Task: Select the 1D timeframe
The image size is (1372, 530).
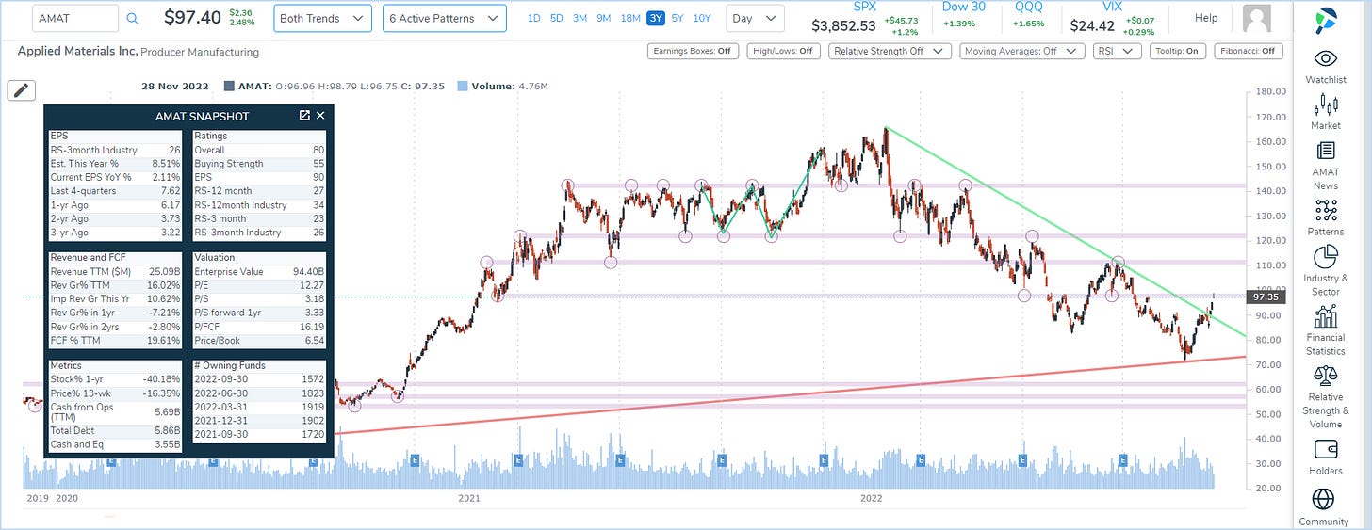Action: [x=534, y=18]
